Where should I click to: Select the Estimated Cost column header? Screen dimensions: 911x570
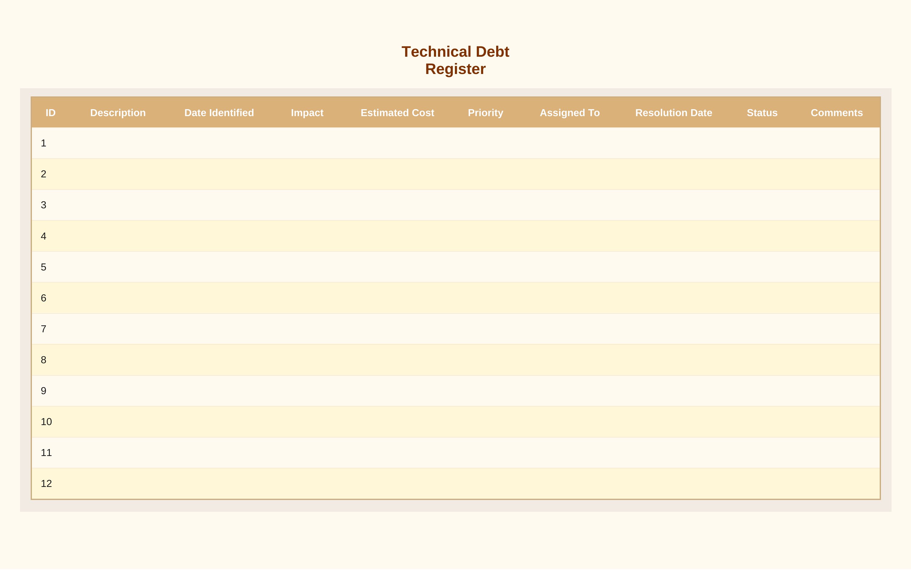(x=397, y=113)
